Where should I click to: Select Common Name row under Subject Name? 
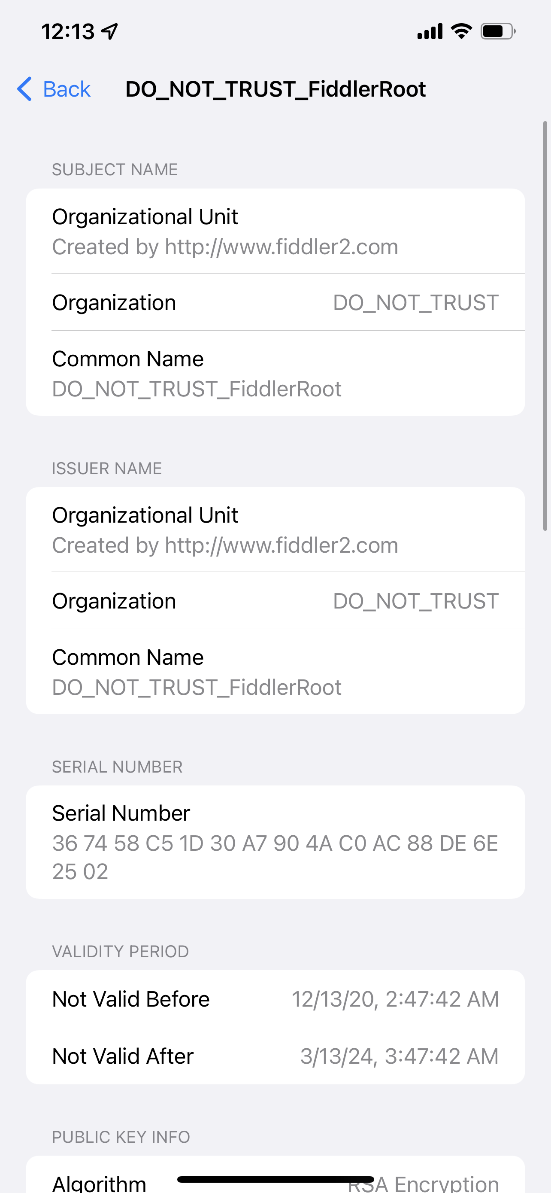tap(275, 373)
